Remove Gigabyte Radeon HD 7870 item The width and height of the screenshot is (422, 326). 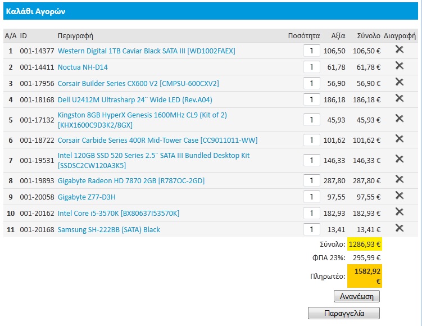click(400, 179)
